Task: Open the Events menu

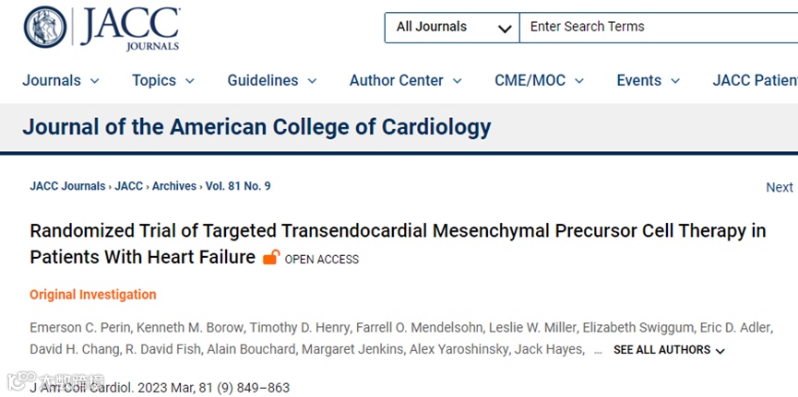Action: pos(649,81)
